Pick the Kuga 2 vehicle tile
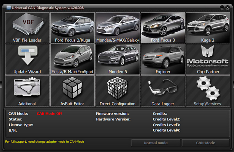234x152 pixels. (208, 28)
